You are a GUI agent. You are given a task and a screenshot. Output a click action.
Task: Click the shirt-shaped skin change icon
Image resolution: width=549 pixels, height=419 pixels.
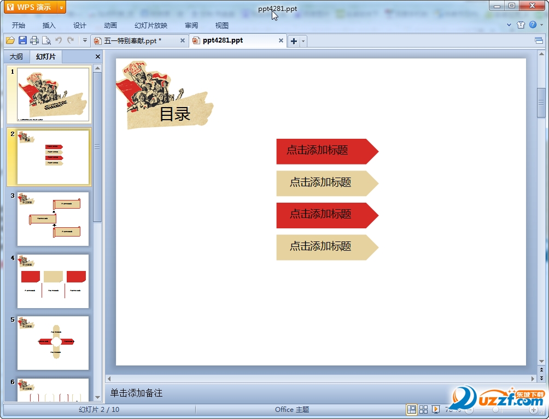point(521,25)
